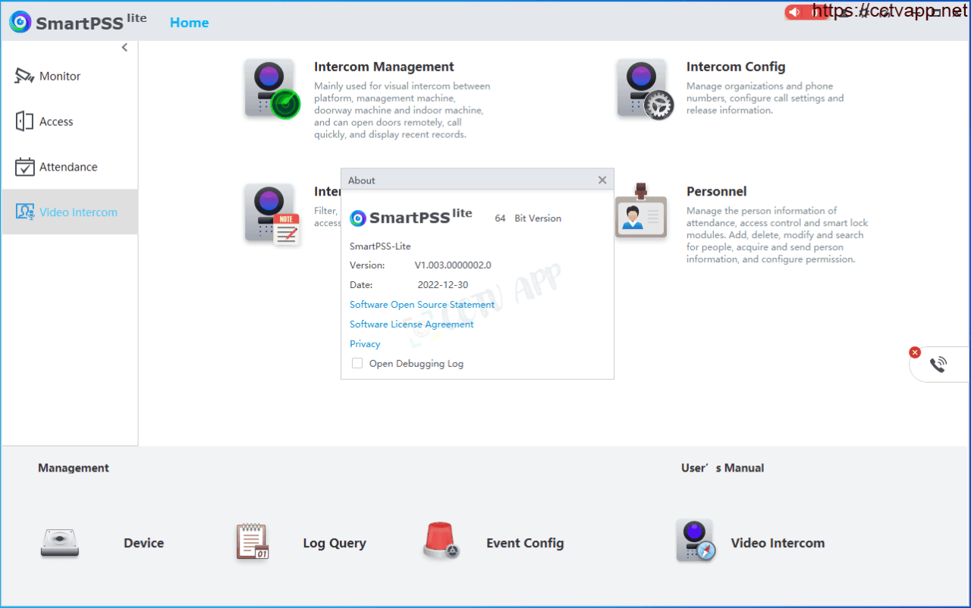Switch to the Home tab
Screen dimensions: 971x608
(x=189, y=23)
